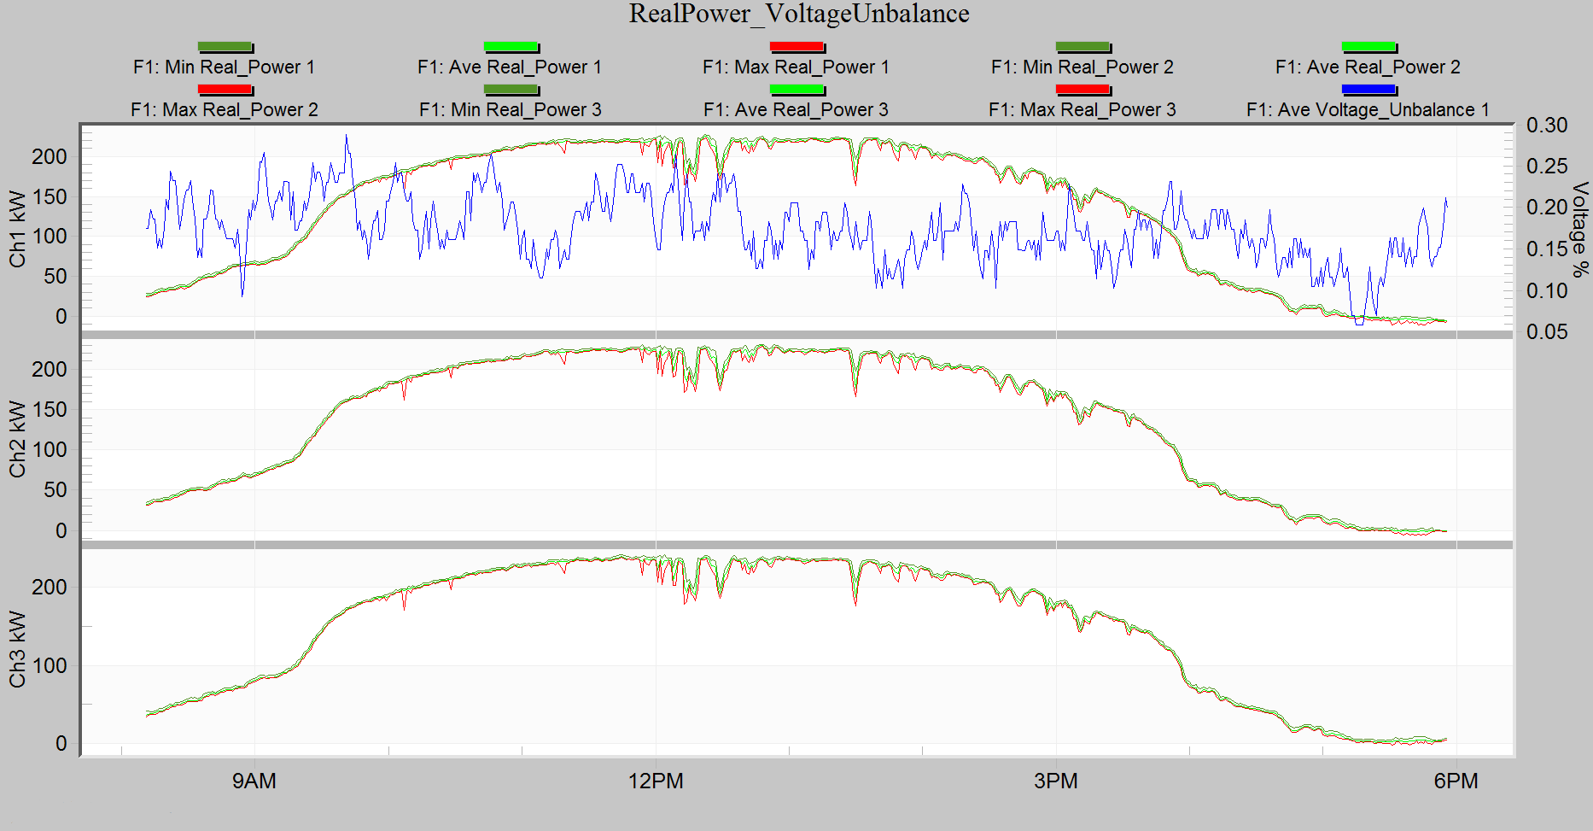Select the 'F1: Ave Real_Power 2' legend label
Viewport: 1593px width, 831px height.
(x=1368, y=67)
